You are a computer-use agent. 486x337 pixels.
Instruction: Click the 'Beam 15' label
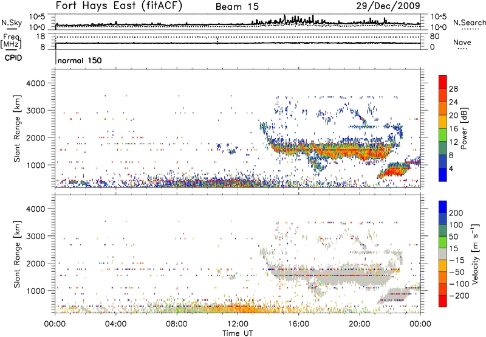coord(237,7)
